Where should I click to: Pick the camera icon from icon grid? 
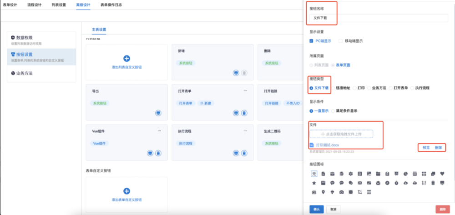pos(341,192)
